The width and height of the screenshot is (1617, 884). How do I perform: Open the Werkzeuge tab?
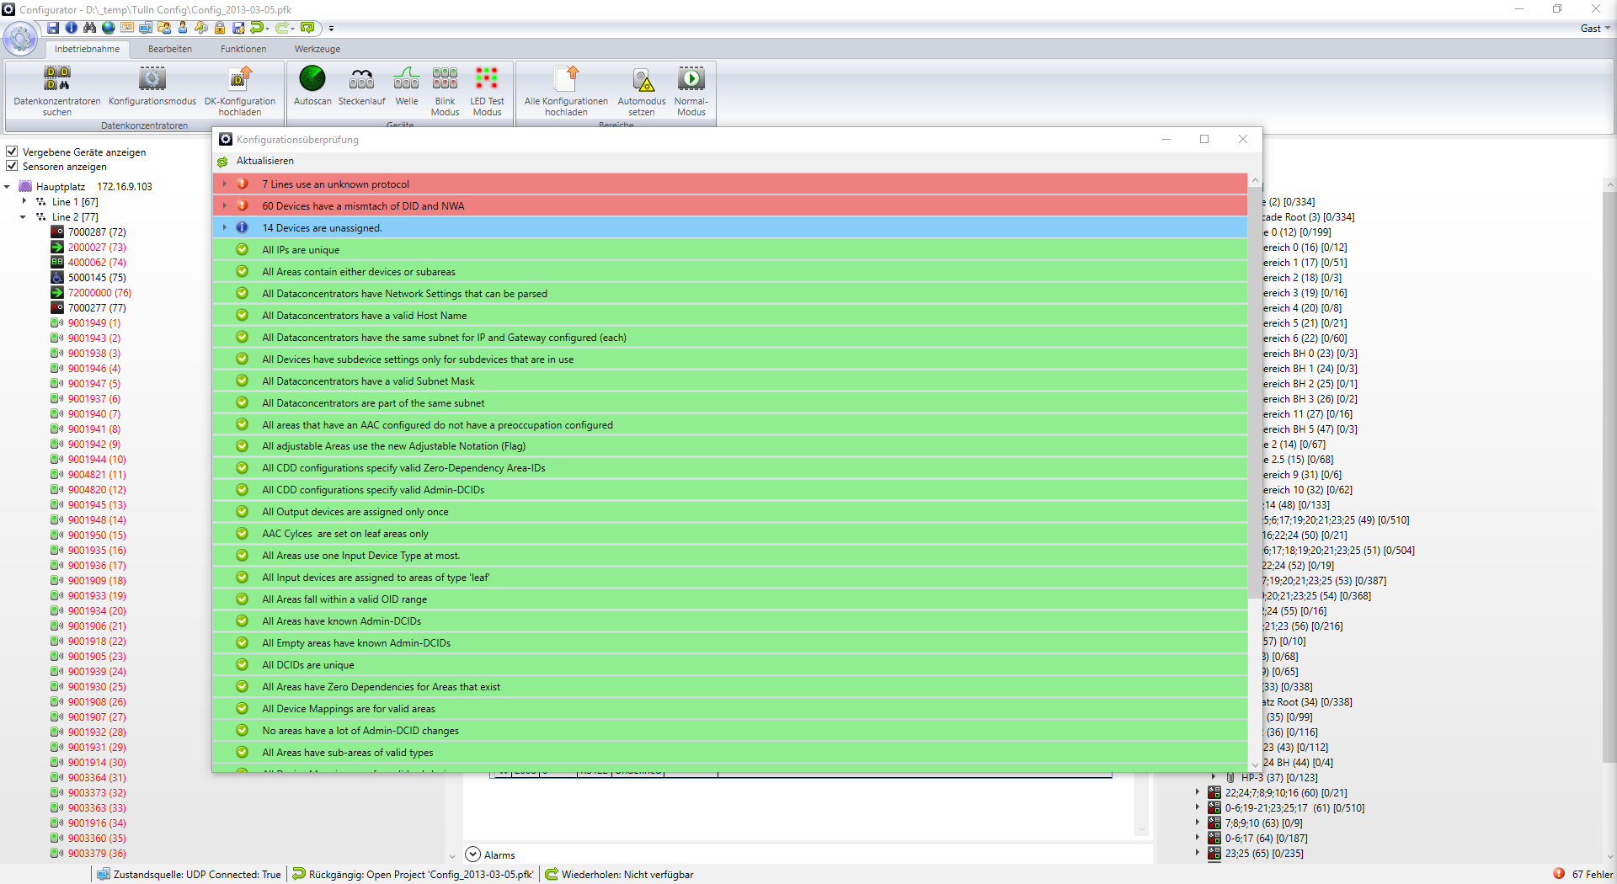tap(318, 49)
